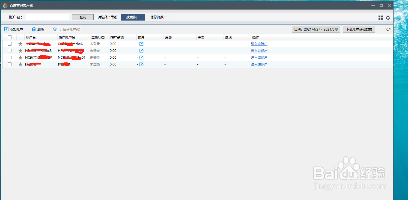Open the date range 2021/4/27 - 2021/5/3 button
Viewport: 408px width, 200px height.
coord(316,29)
